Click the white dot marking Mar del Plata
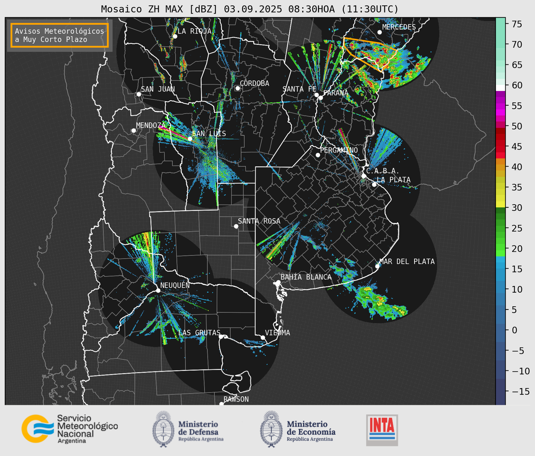Screen dimensions: 535x456 coord(377,266)
